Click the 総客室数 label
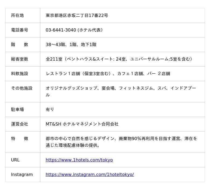Viewport: 215px width, 190px height. tap(20, 59)
